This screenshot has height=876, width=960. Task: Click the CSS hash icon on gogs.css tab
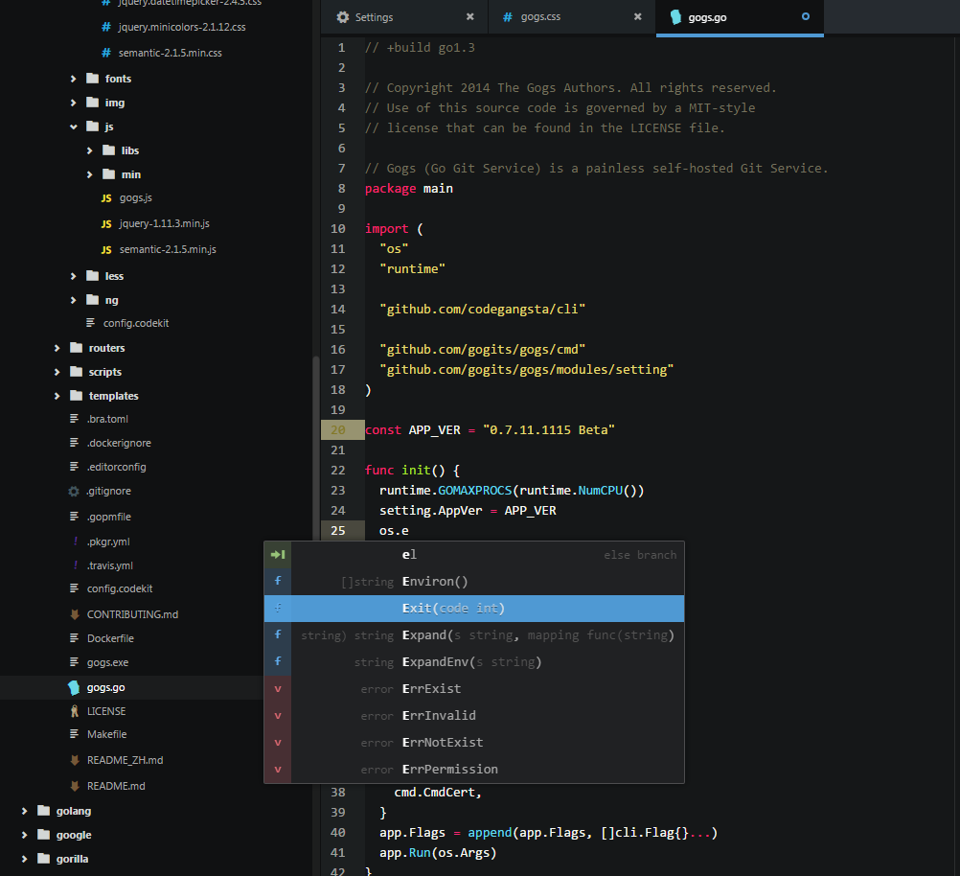508,17
